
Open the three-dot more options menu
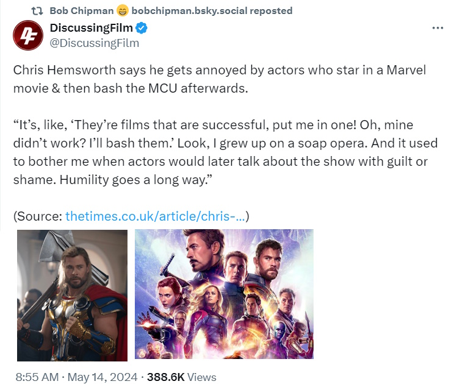(437, 28)
